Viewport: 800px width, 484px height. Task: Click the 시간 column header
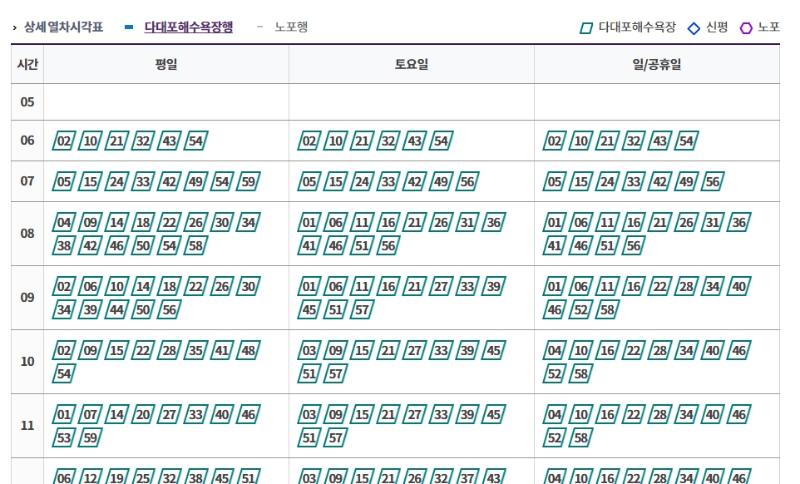(x=27, y=64)
